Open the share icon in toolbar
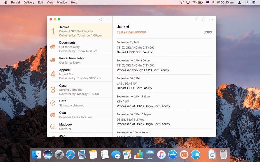The image size is (260, 162). [x=204, y=19]
